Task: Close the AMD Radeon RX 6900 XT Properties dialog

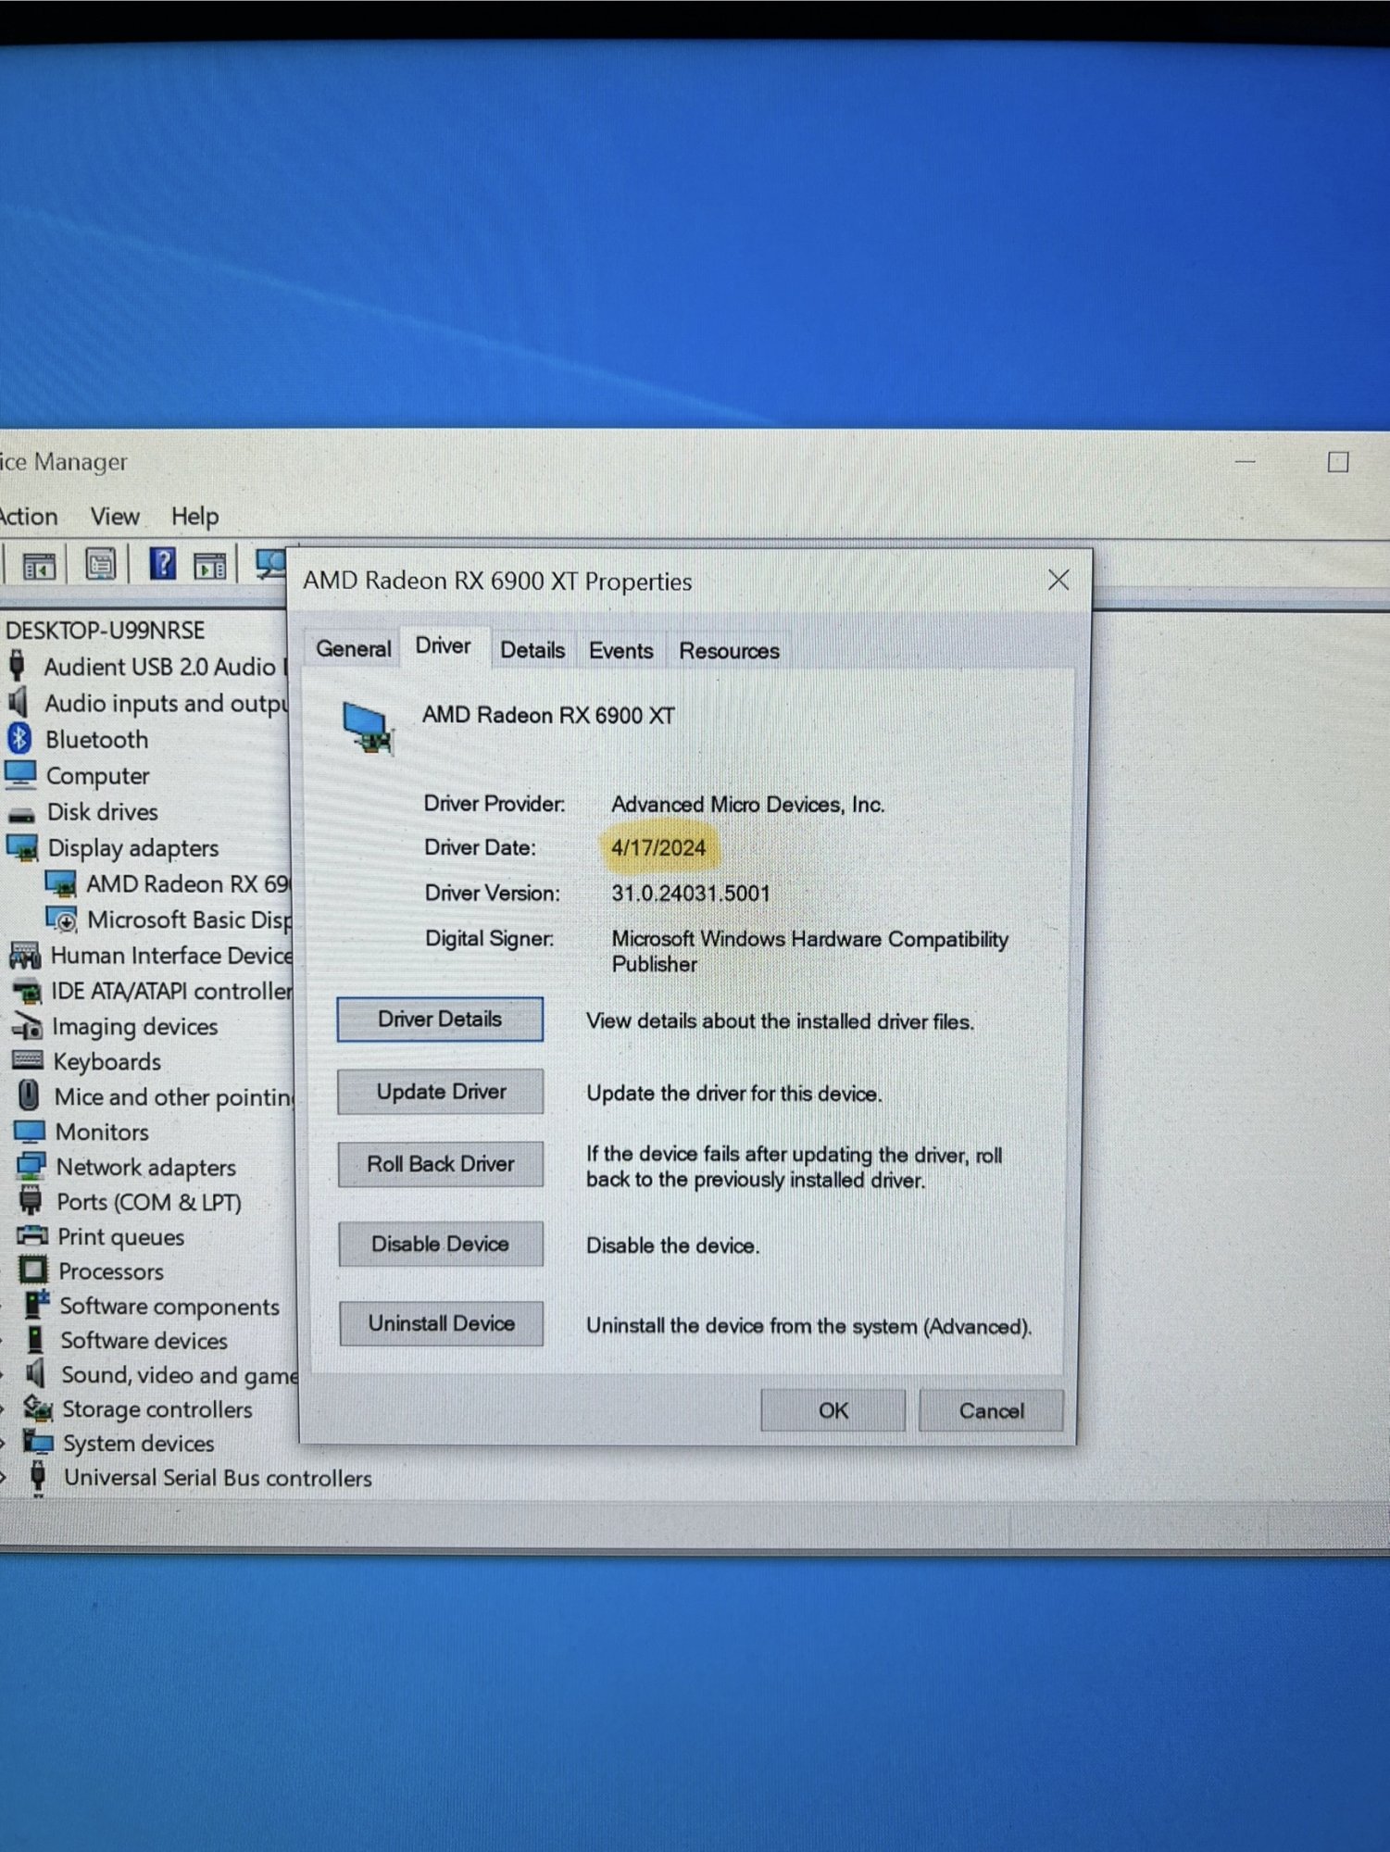Action: tap(1058, 580)
